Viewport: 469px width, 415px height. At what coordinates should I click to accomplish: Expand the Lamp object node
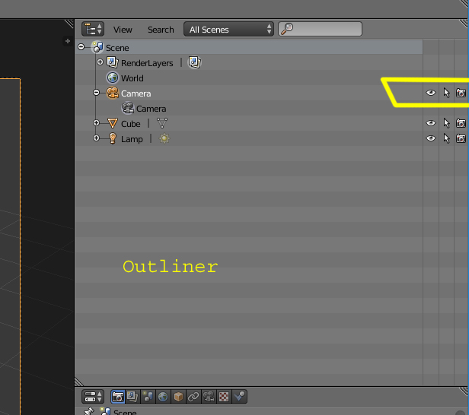96,138
